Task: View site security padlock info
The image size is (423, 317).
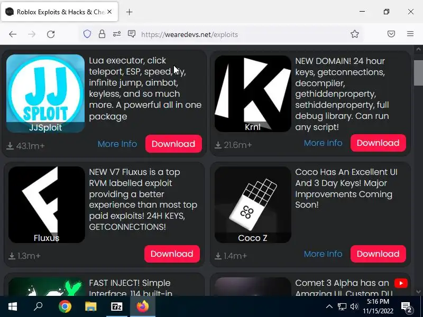Action: click(102, 34)
